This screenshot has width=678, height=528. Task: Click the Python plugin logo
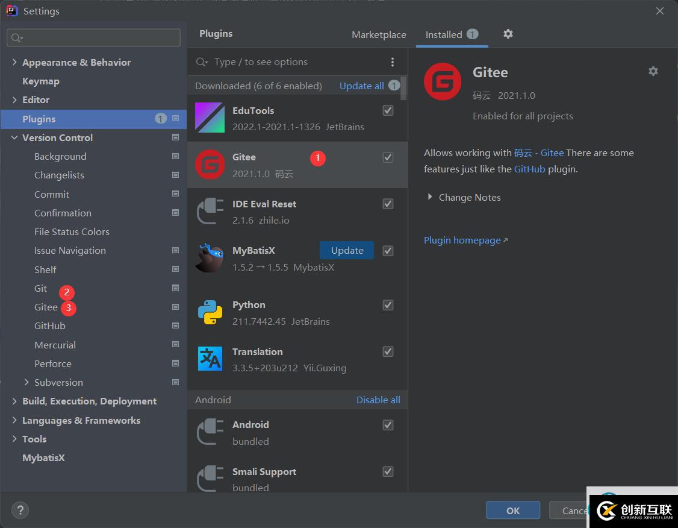tap(210, 312)
